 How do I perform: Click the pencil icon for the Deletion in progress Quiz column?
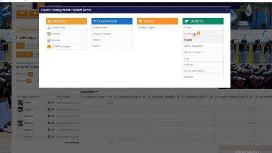click(251, 96)
